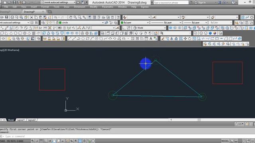Click Sign In in the title bar
Viewport: 255px width, 143px height.
coord(202,2)
